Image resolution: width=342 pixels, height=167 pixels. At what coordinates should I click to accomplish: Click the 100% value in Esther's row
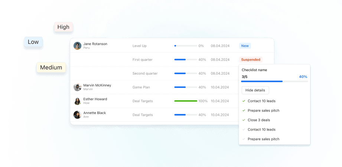pos(203,101)
